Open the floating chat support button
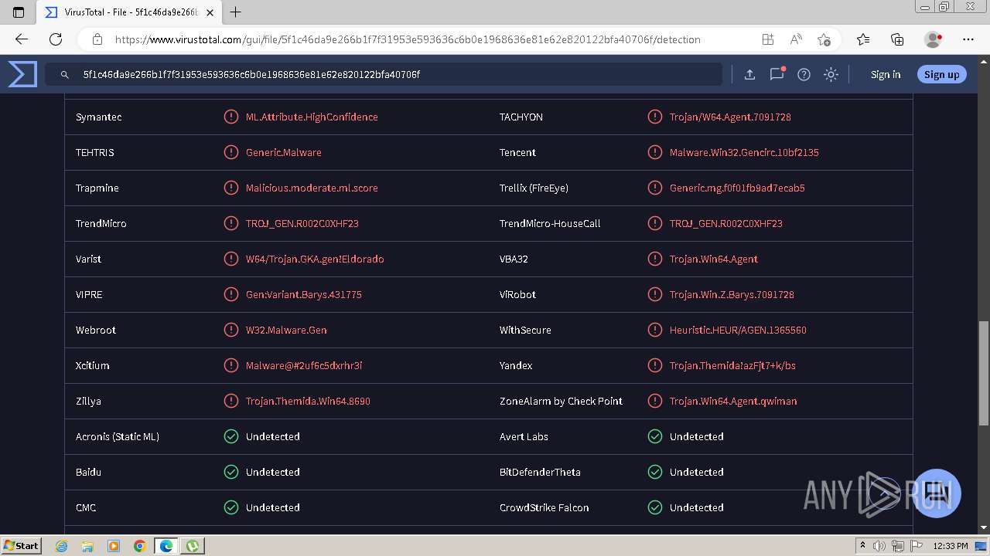 click(x=937, y=493)
